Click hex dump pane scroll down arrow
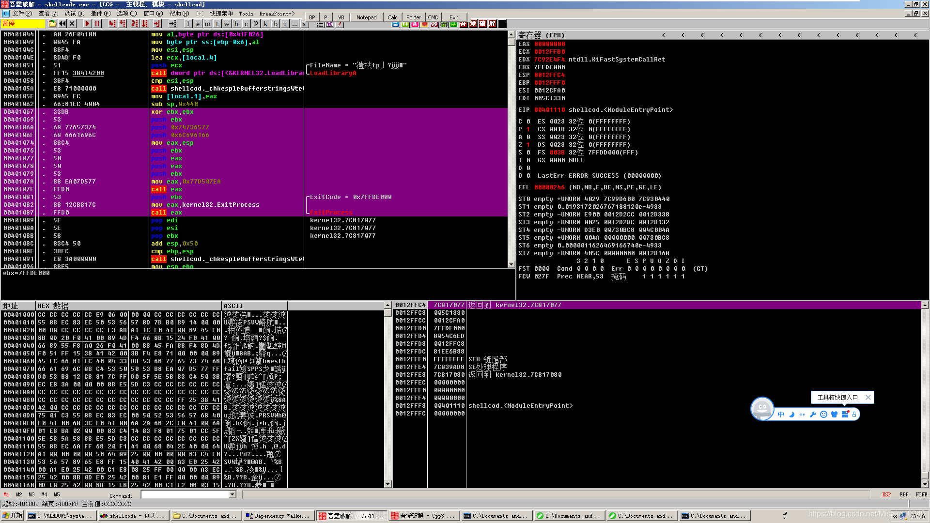930x523 pixels. point(387,484)
